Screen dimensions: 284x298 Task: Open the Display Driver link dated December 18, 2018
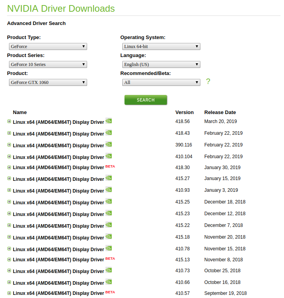coord(58,203)
